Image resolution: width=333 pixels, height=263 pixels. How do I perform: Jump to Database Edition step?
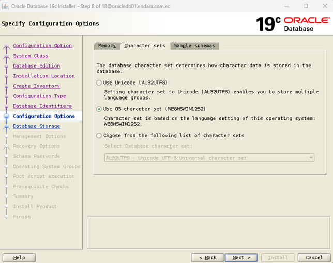[37, 66]
